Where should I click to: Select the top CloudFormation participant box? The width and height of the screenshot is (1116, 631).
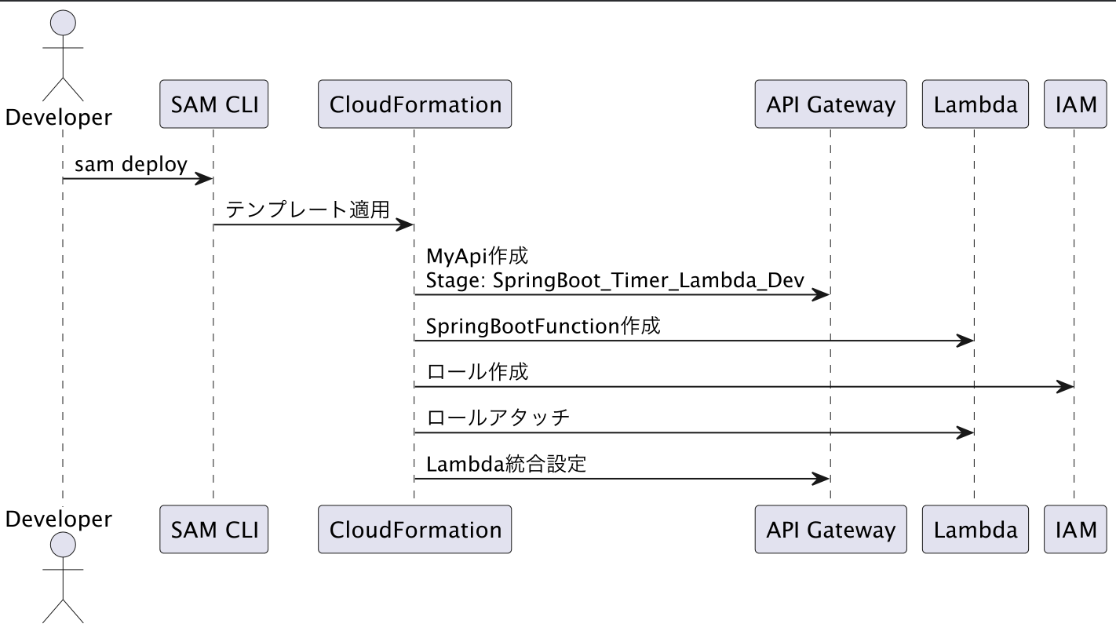coord(415,104)
